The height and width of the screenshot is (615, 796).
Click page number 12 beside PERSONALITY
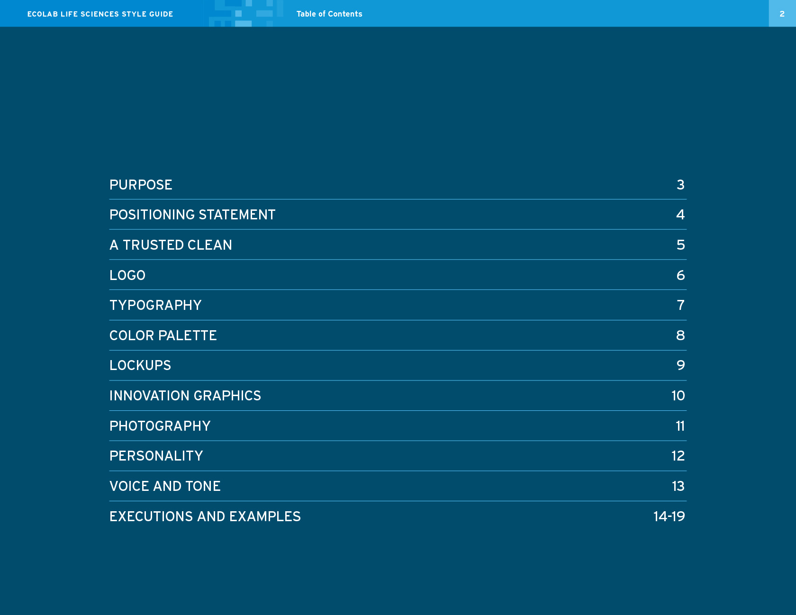click(678, 456)
